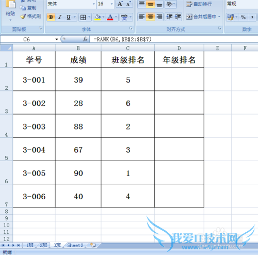Click the Select All corner box
This screenshot has height=255, width=258.
tap(6, 48)
